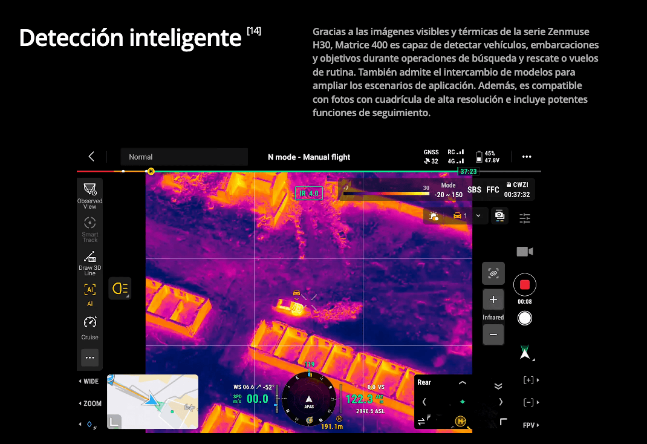
Task: Toggle the scene weather mode icon
Action: [x=434, y=216]
